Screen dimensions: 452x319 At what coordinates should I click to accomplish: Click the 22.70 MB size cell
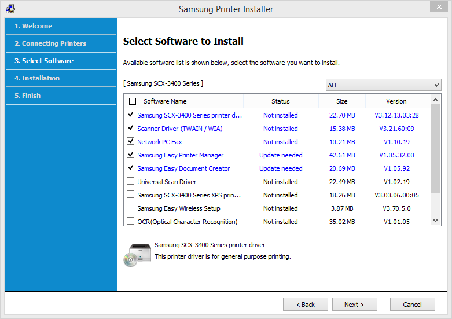[342, 115]
